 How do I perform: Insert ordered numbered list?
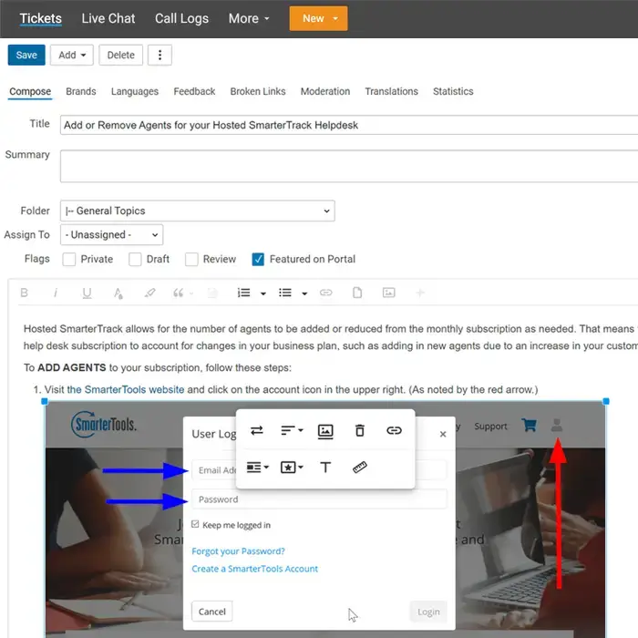(243, 293)
